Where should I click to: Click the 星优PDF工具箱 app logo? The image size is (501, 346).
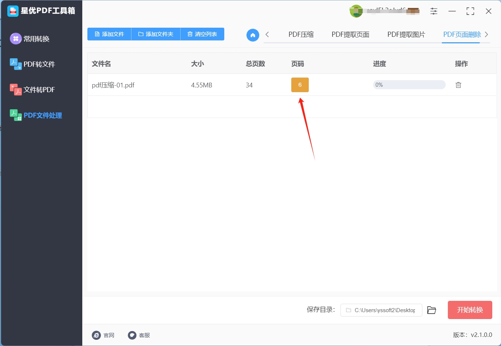tap(13, 11)
